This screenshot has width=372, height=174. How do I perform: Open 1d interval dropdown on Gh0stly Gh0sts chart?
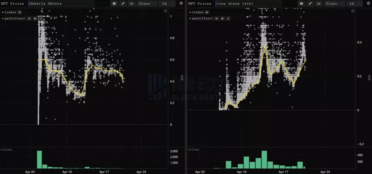[166, 3]
